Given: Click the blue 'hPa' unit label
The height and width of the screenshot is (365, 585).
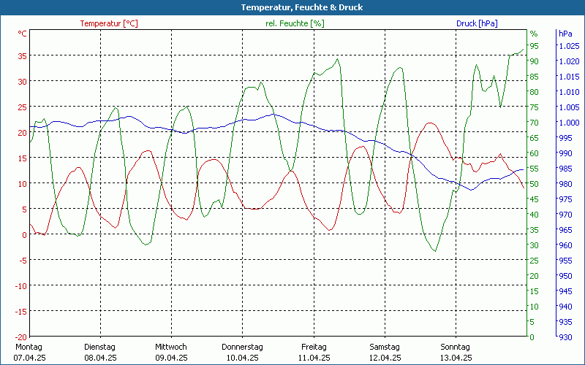Looking at the screenshot, I should [565, 34].
